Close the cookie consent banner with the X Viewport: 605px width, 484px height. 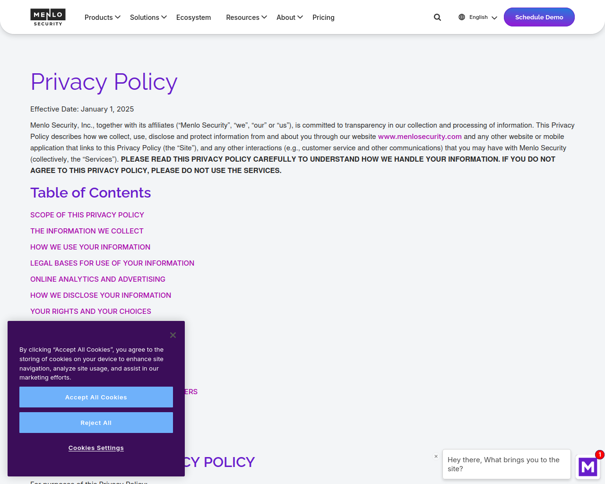tap(173, 335)
